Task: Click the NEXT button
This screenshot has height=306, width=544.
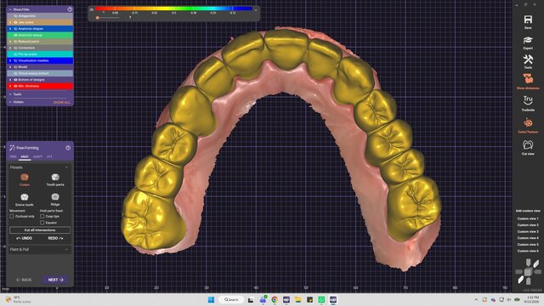Action: tap(55, 280)
